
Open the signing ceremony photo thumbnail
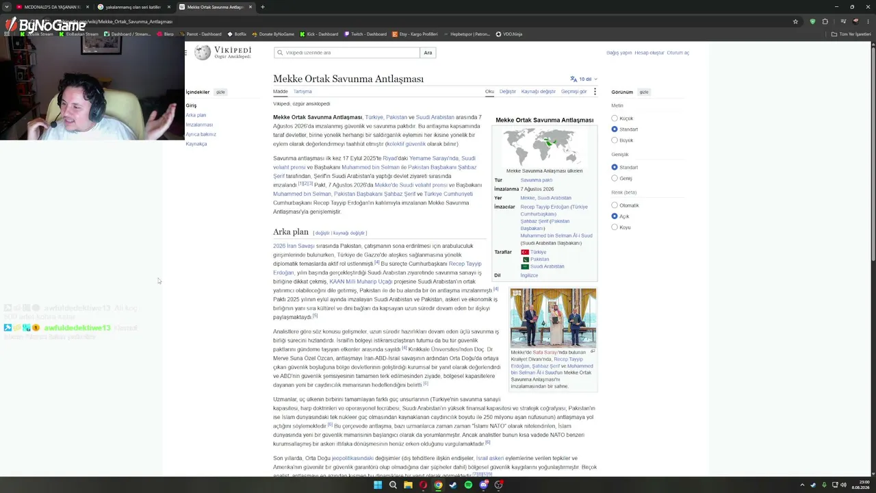coord(553,318)
